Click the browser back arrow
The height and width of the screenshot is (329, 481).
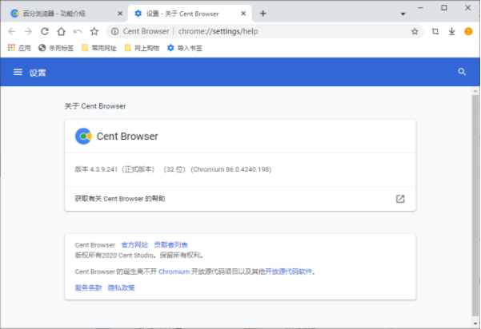click(12, 31)
